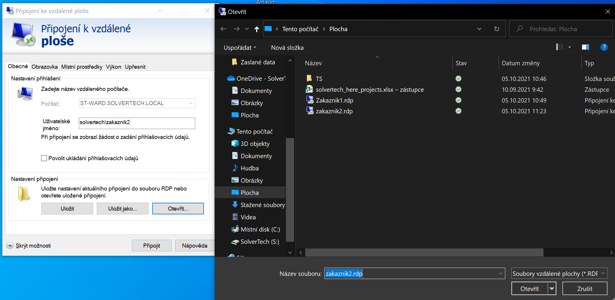Open view options dropdown arrow
This screenshot has height=300, width=615.
569,47
